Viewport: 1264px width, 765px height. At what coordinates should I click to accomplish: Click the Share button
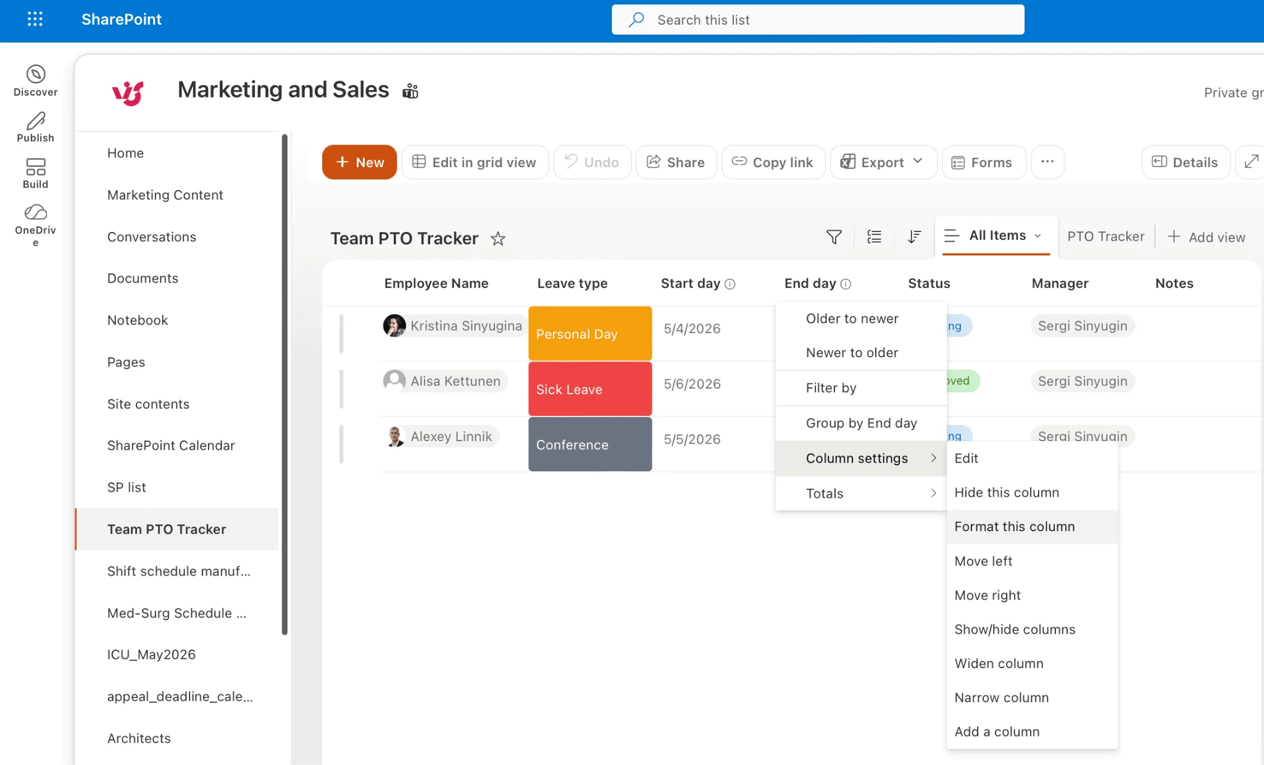tap(676, 162)
